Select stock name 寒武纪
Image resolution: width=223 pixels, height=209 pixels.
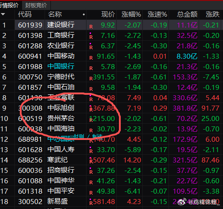pyautogui.click(x=57, y=160)
